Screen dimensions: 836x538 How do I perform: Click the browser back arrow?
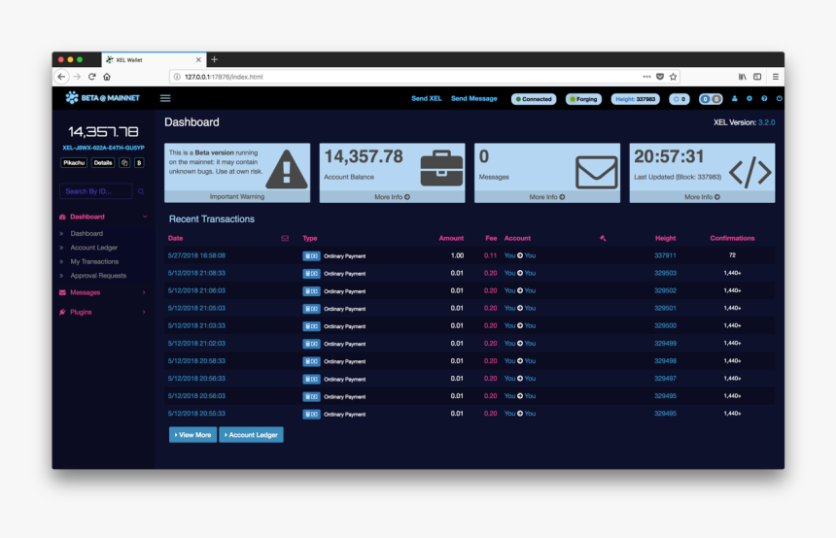coord(61,77)
